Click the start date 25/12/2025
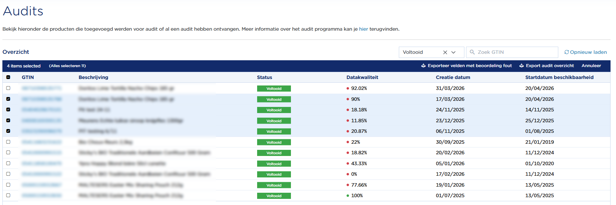The width and height of the screenshot is (616, 205). [540, 121]
